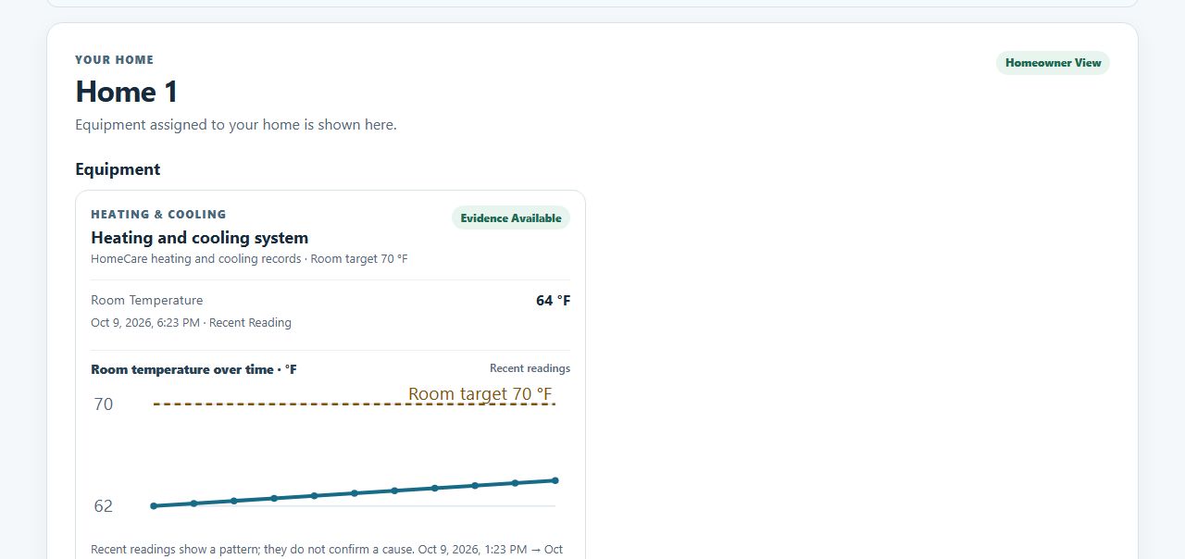Select the 64 °F temperature value
The width and height of the screenshot is (1185, 559).
(554, 301)
